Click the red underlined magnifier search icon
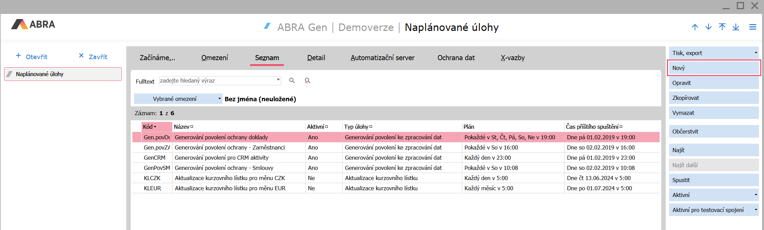764x230 pixels. pos(307,81)
